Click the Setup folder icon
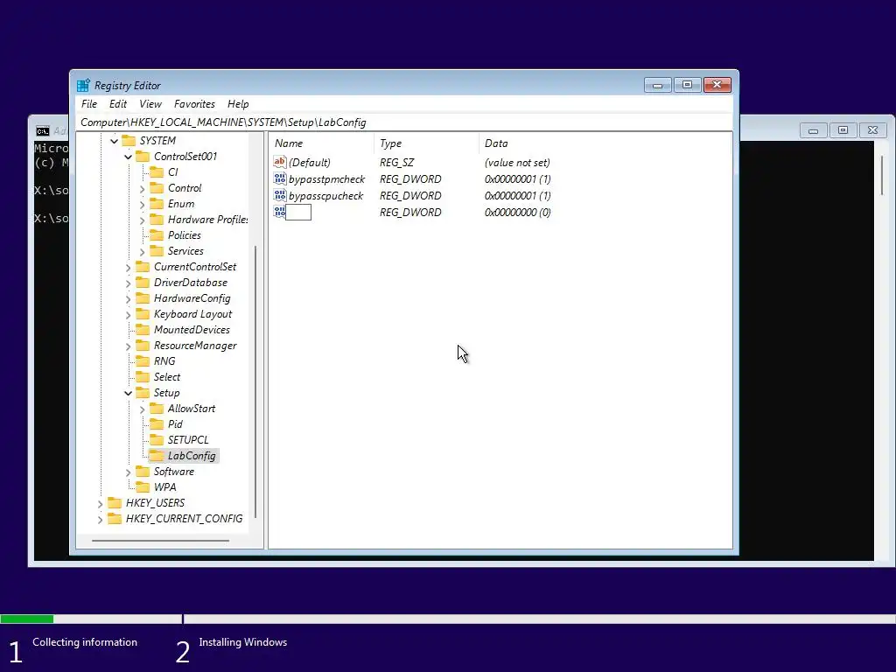Image resolution: width=896 pixels, height=672 pixels. point(143,393)
